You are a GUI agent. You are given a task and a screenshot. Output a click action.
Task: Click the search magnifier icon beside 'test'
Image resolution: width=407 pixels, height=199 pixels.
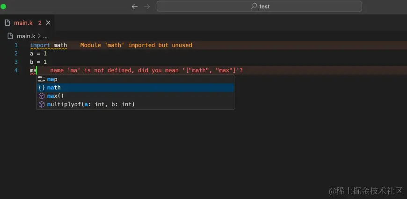[x=254, y=6]
